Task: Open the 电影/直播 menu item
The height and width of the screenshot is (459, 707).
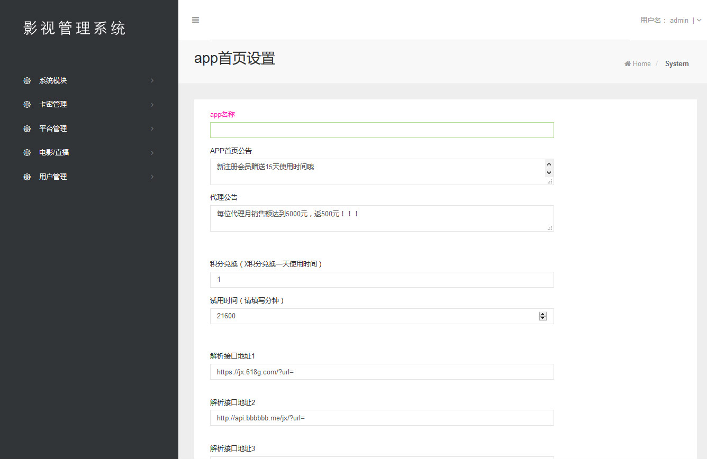Action: (54, 152)
